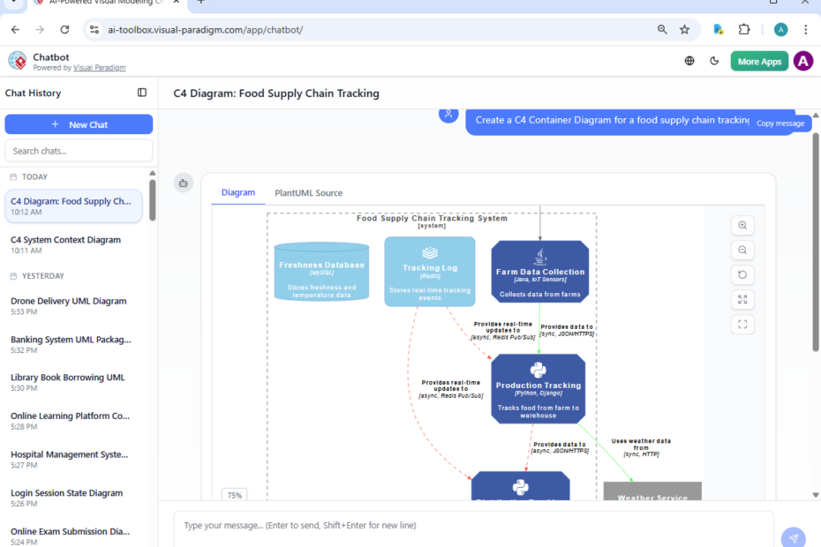Toggle dark mode with moon icon
Screen dimensions: 821x547
pyautogui.click(x=714, y=61)
